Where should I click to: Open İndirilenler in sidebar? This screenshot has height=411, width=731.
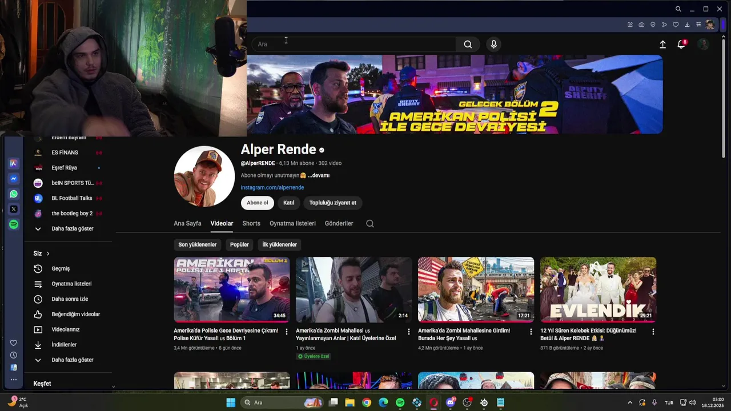pyautogui.click(x=64, y=345)
